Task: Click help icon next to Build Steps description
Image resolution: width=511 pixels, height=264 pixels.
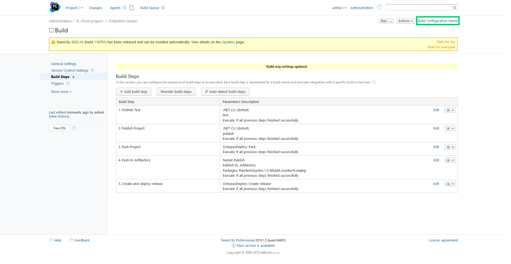Action: [x=374, y=82]
